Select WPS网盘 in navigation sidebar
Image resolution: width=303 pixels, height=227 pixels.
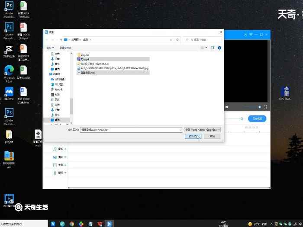point(59,79)
